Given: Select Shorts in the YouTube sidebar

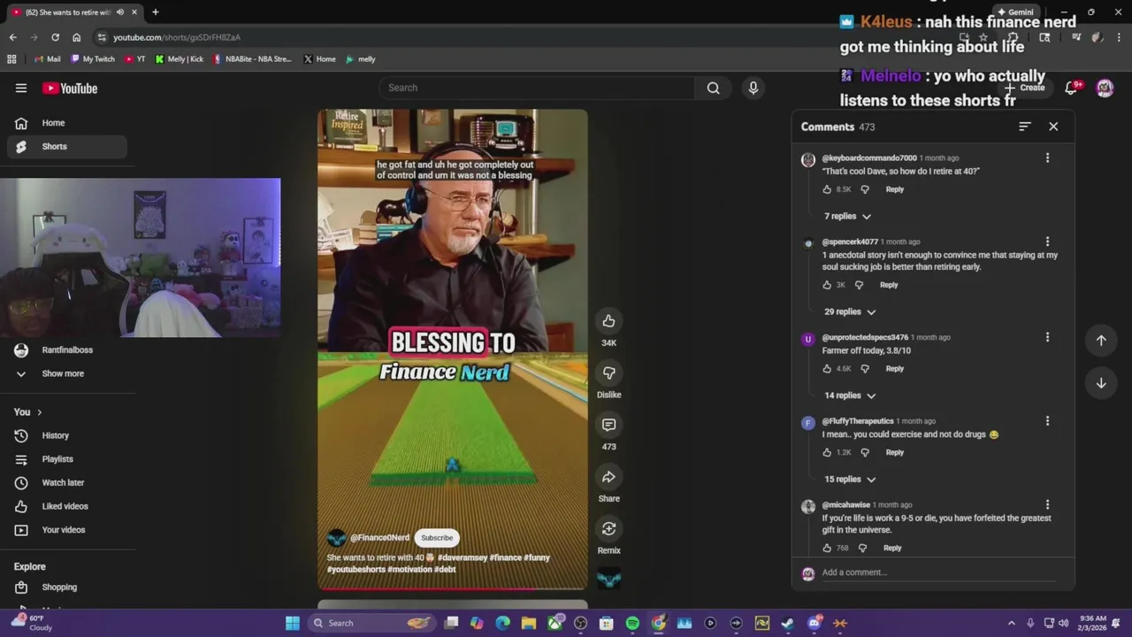Looking at the screenshot, I should (67, 147).
